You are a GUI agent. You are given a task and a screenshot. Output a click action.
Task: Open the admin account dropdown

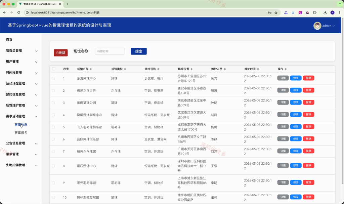click(324, 26)
